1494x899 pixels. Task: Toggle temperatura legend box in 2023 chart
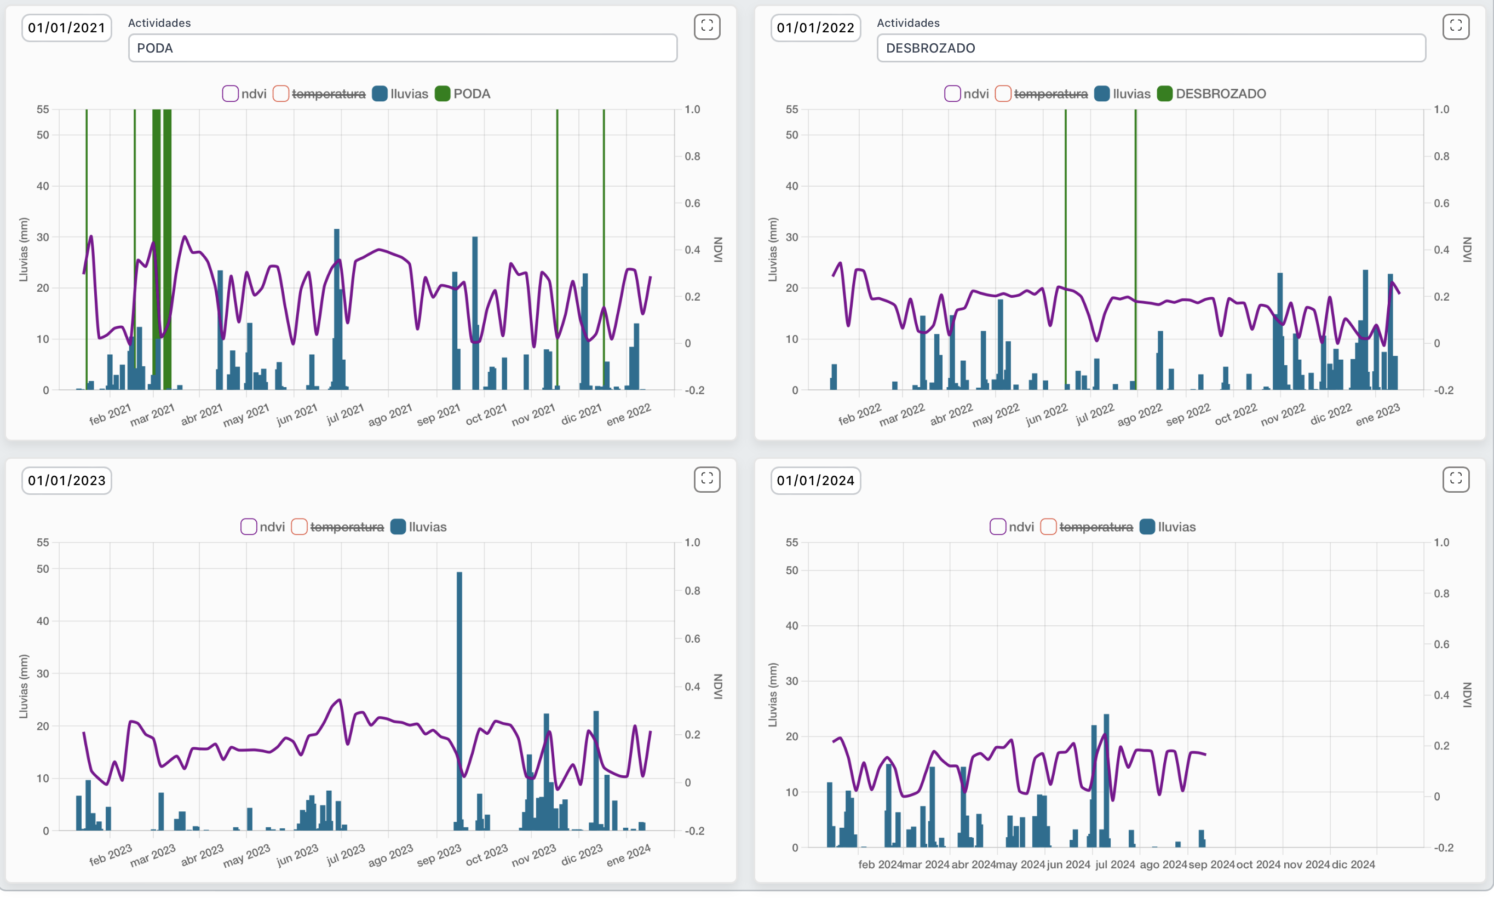pos(299,527)
